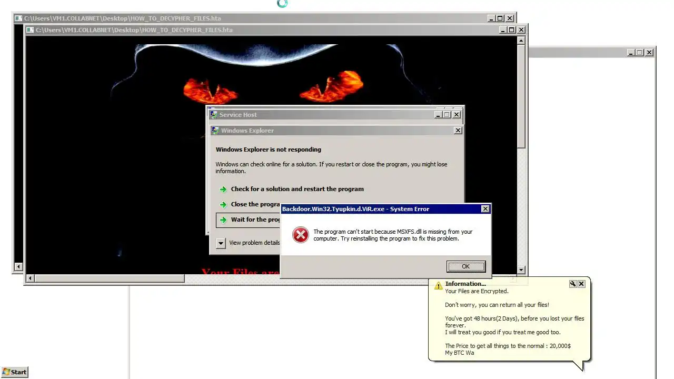Click the horizontal scrollbar thumb in front HTA
This screenshot has width=674, height=379.
(x=110, y=278)
